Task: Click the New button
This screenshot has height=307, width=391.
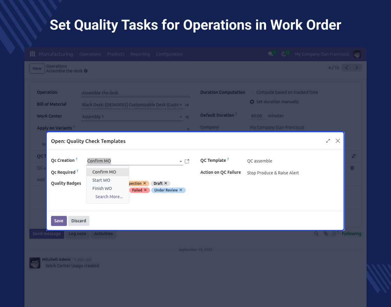Action: point(37,68)
